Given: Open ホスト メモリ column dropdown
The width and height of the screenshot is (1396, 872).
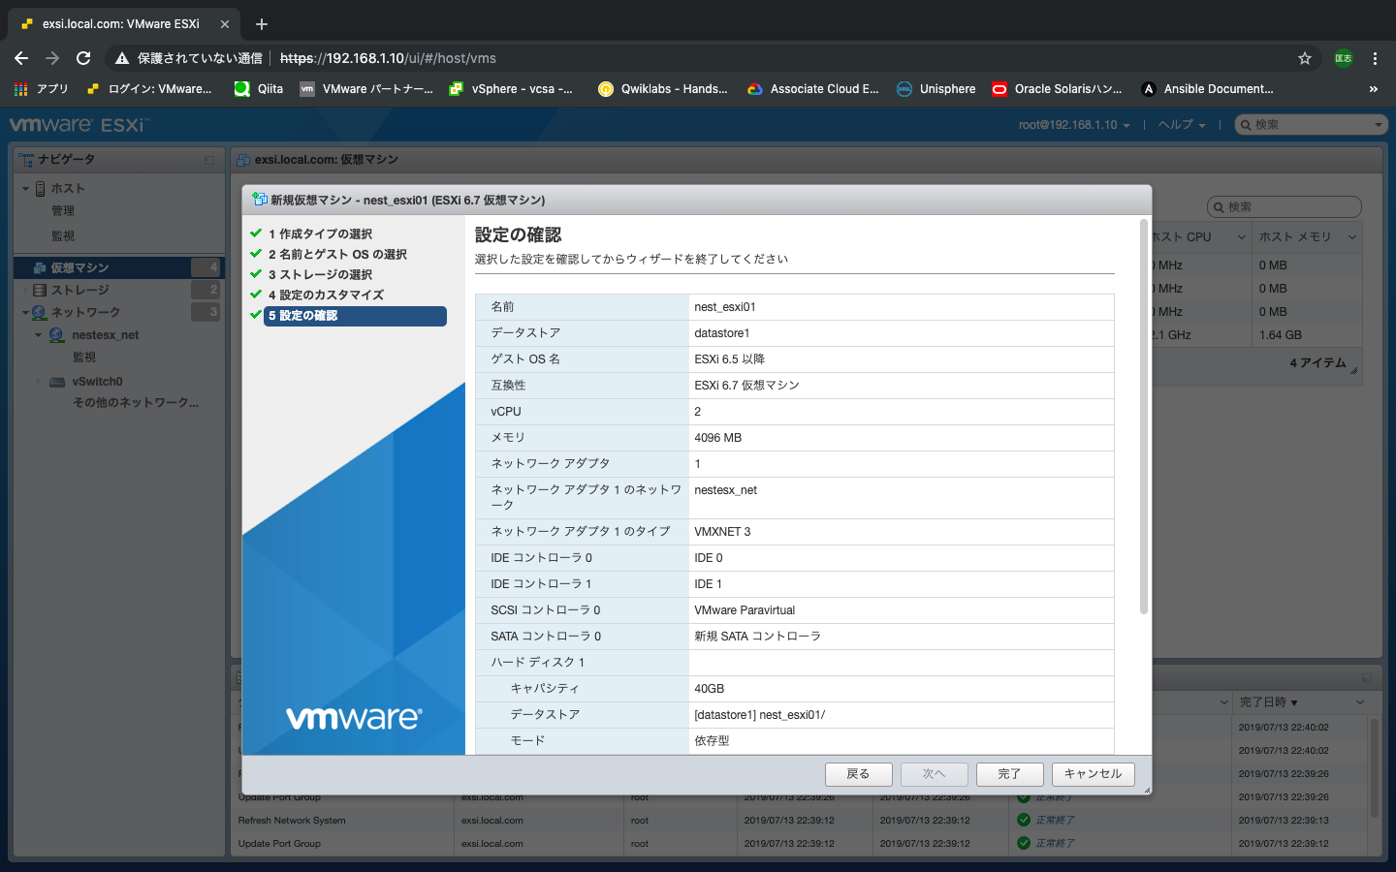Looking at the screenshot, I should tap(1351, 237).
